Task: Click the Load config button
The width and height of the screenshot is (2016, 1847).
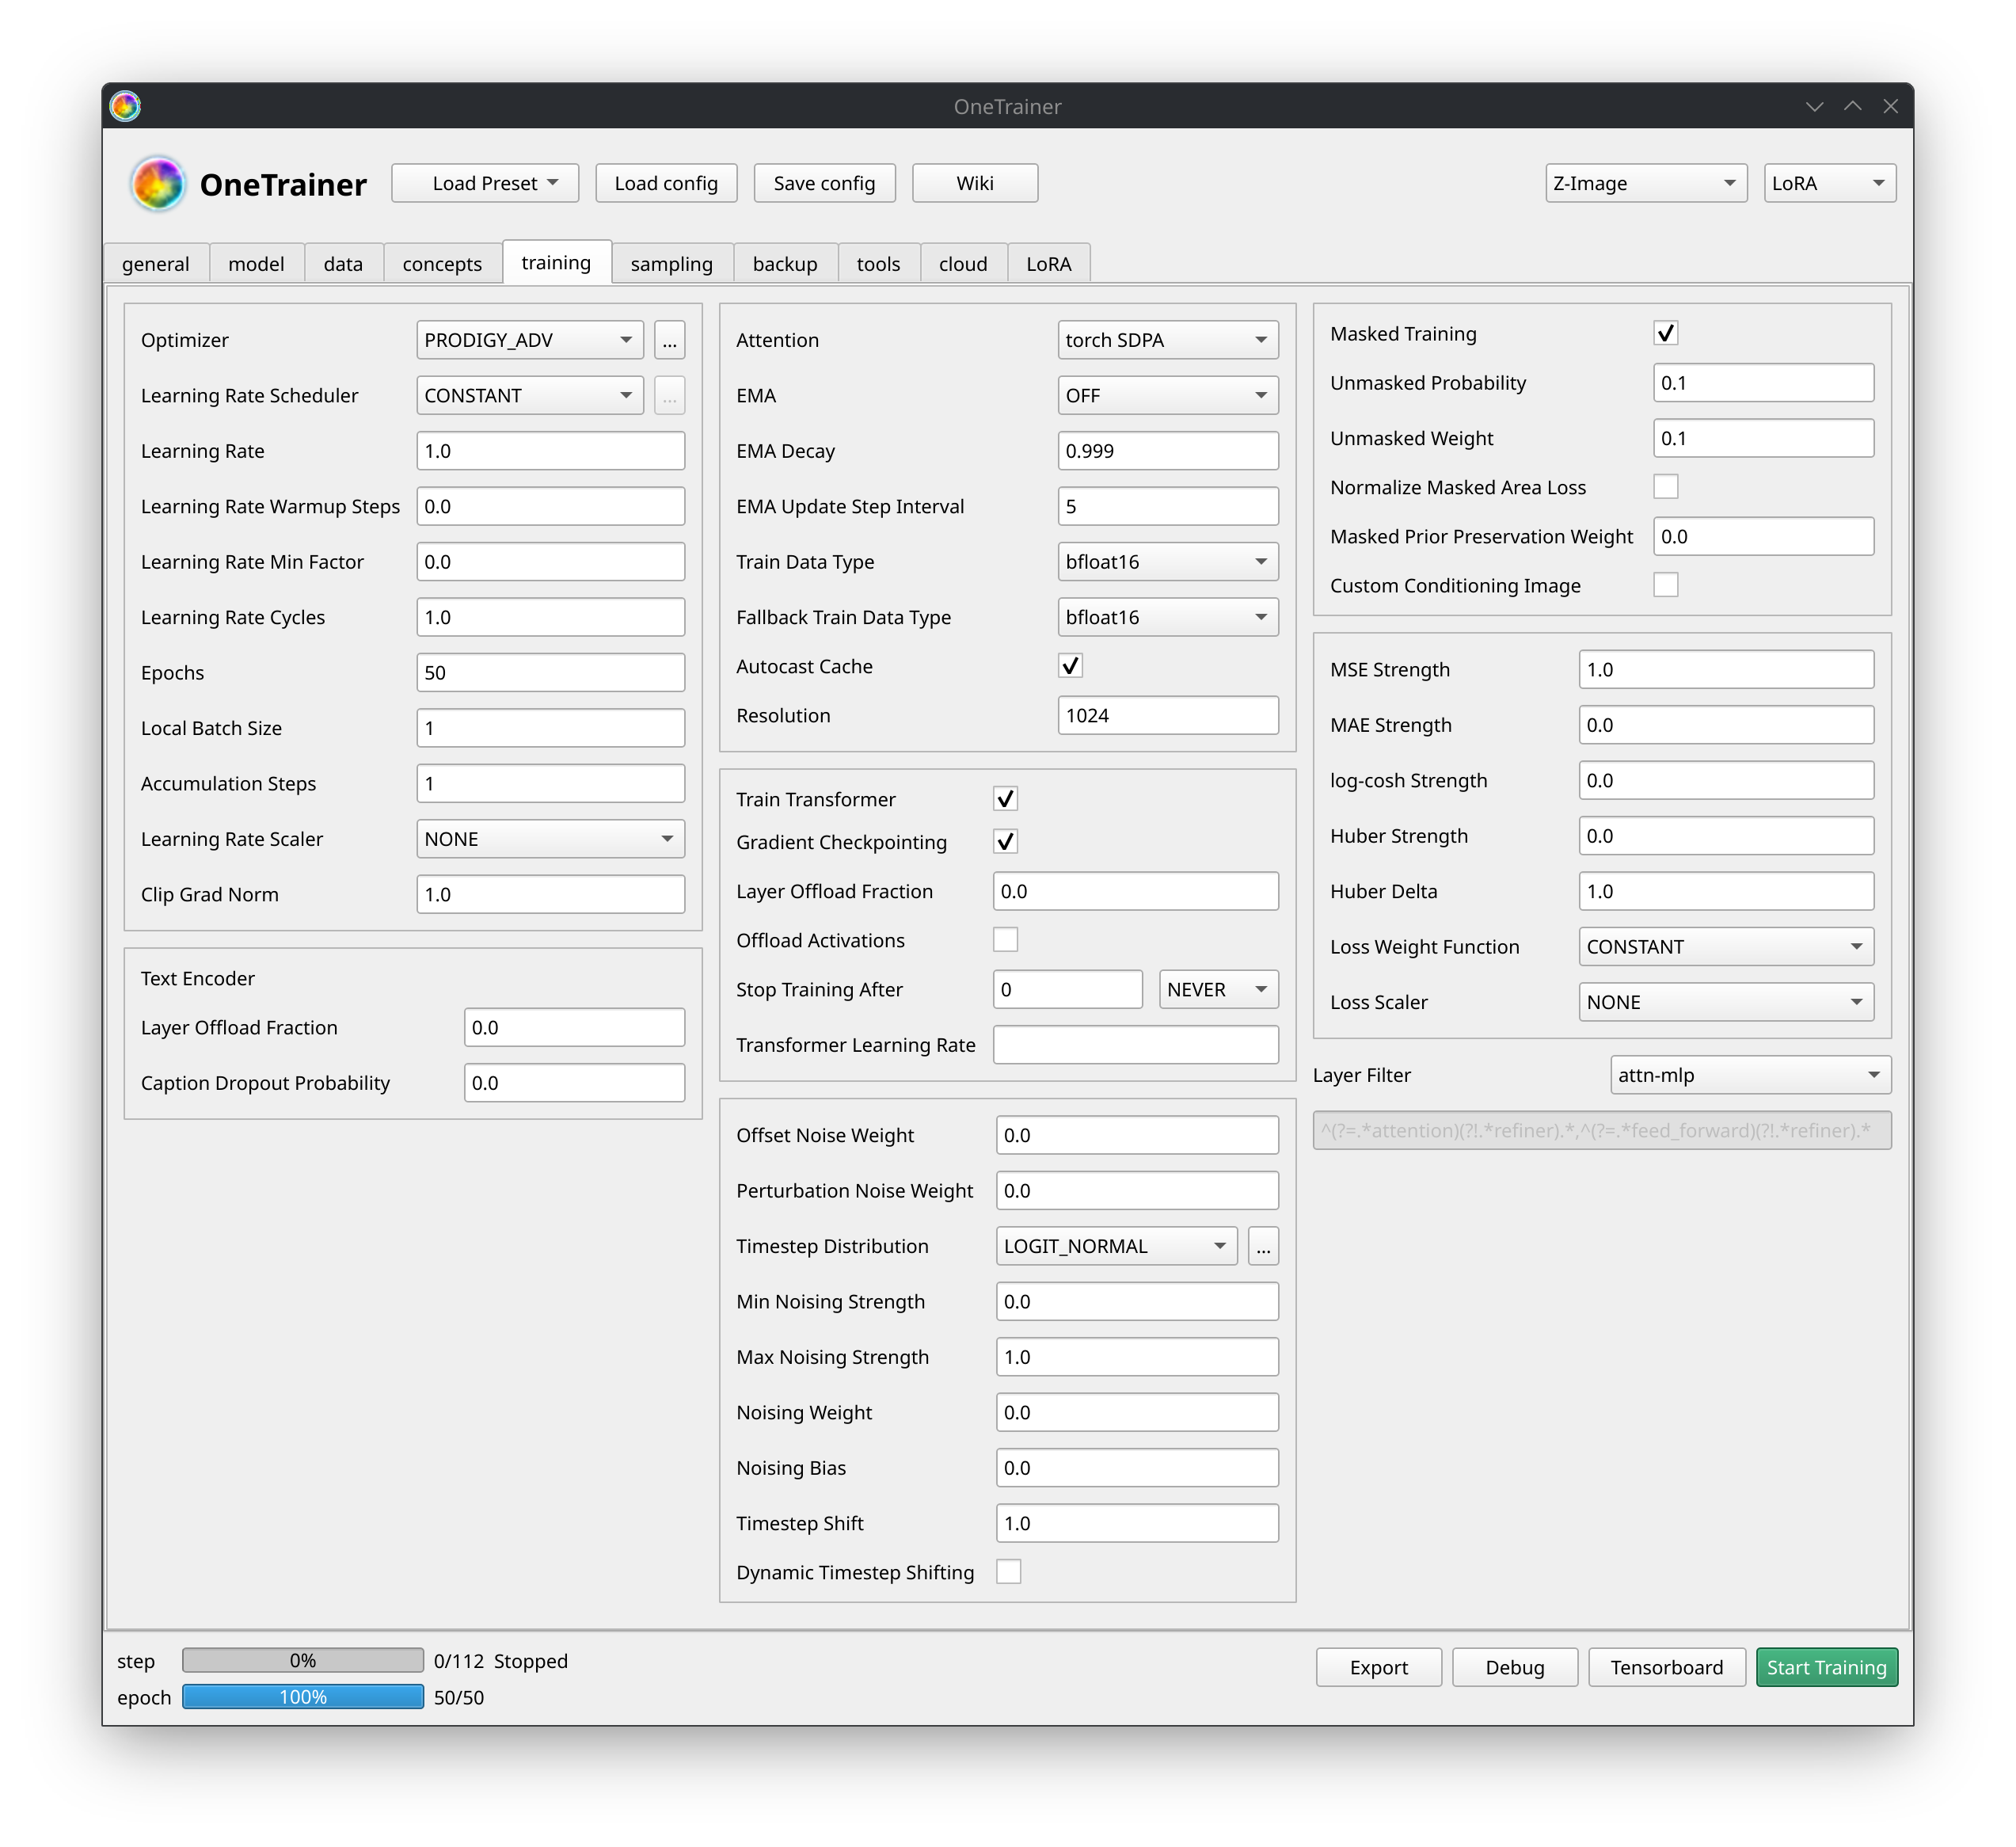Action: (666, 183)
